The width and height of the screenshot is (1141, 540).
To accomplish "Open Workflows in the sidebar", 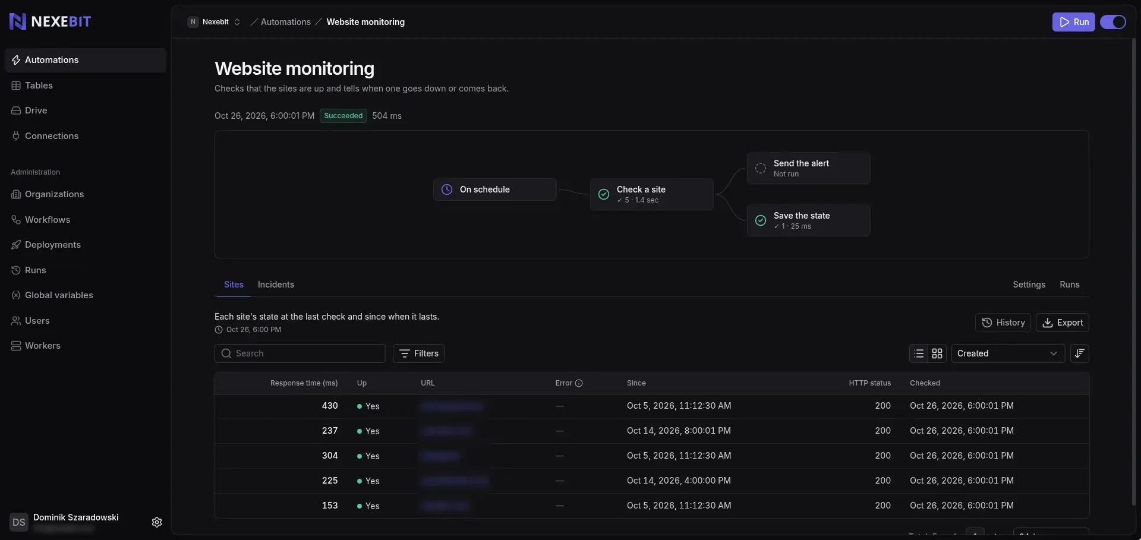I will [85, 220].
